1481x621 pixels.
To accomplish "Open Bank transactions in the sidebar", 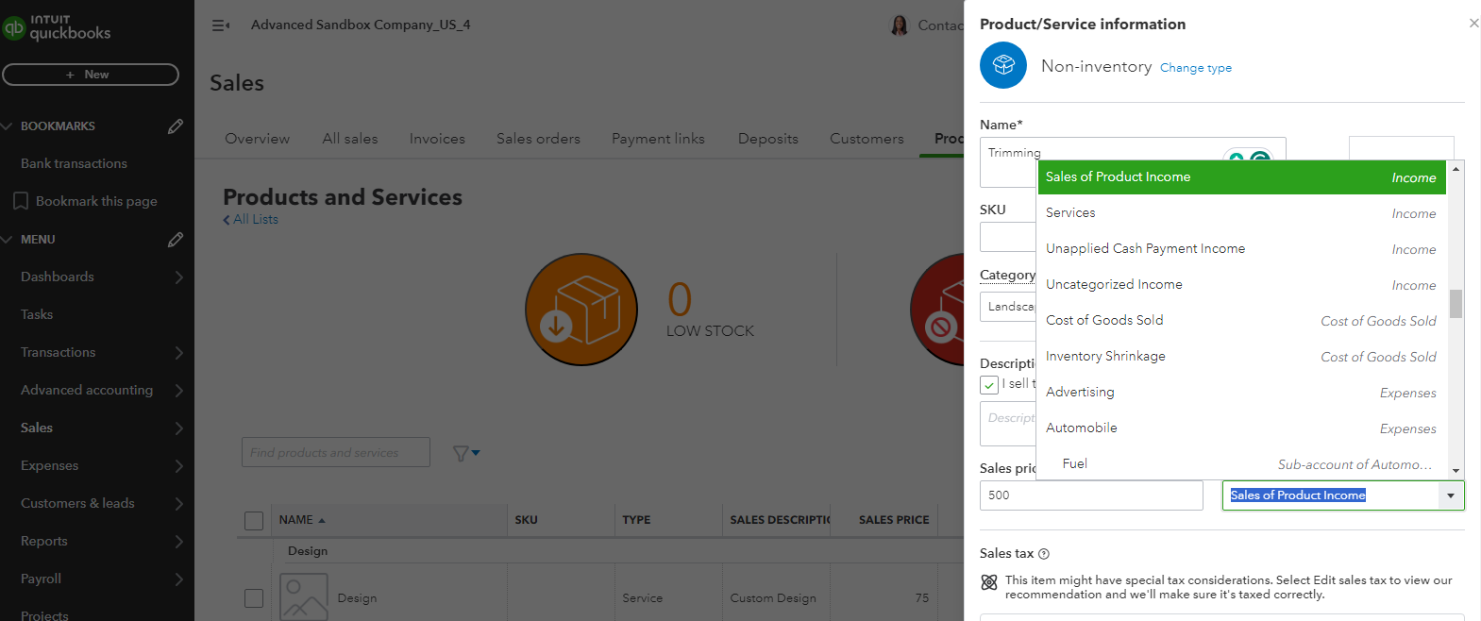I will tap(74, 164).
